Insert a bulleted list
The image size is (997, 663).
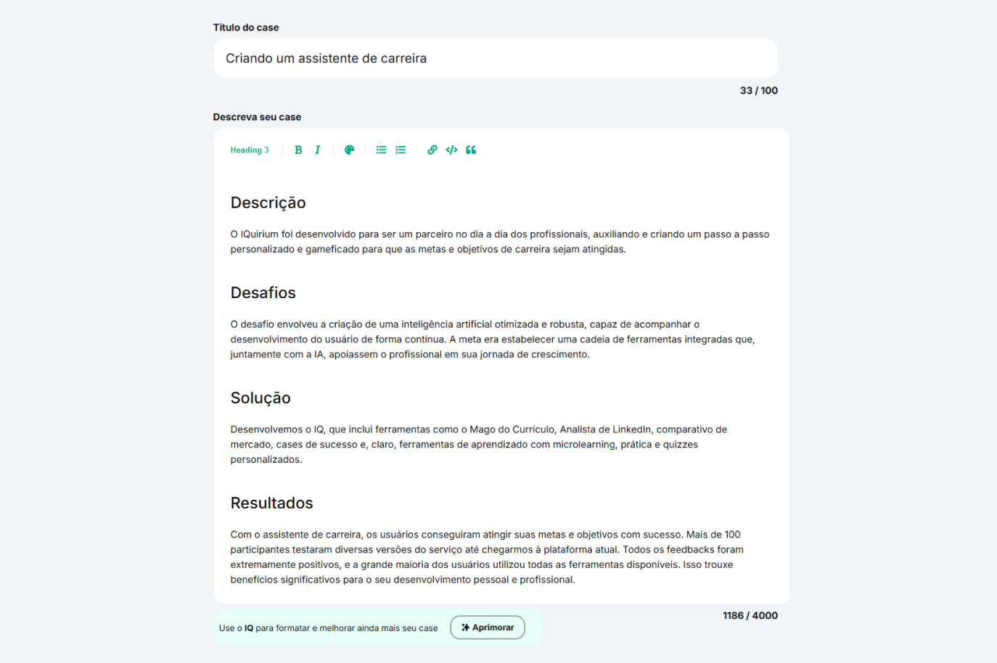coord(381,150)
